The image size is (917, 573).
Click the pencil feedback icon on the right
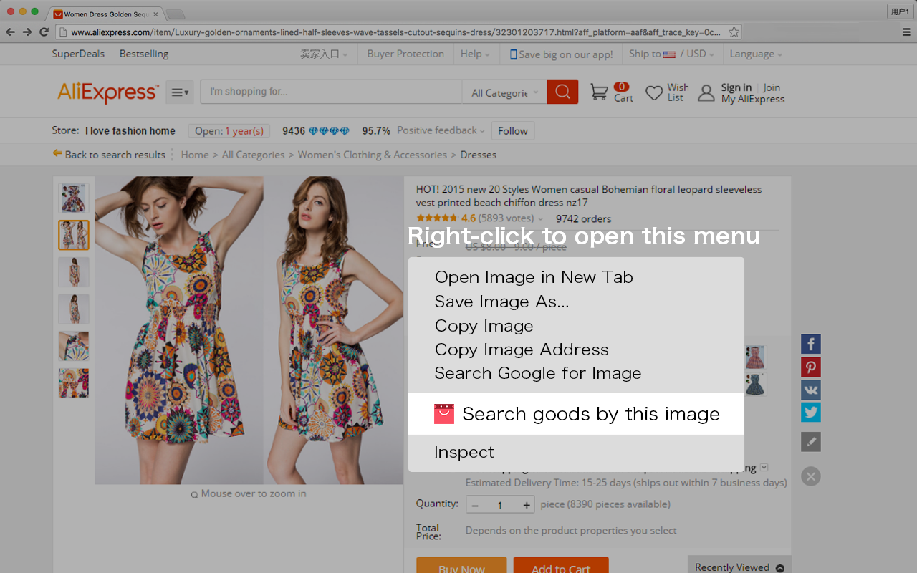coord(810,441)
